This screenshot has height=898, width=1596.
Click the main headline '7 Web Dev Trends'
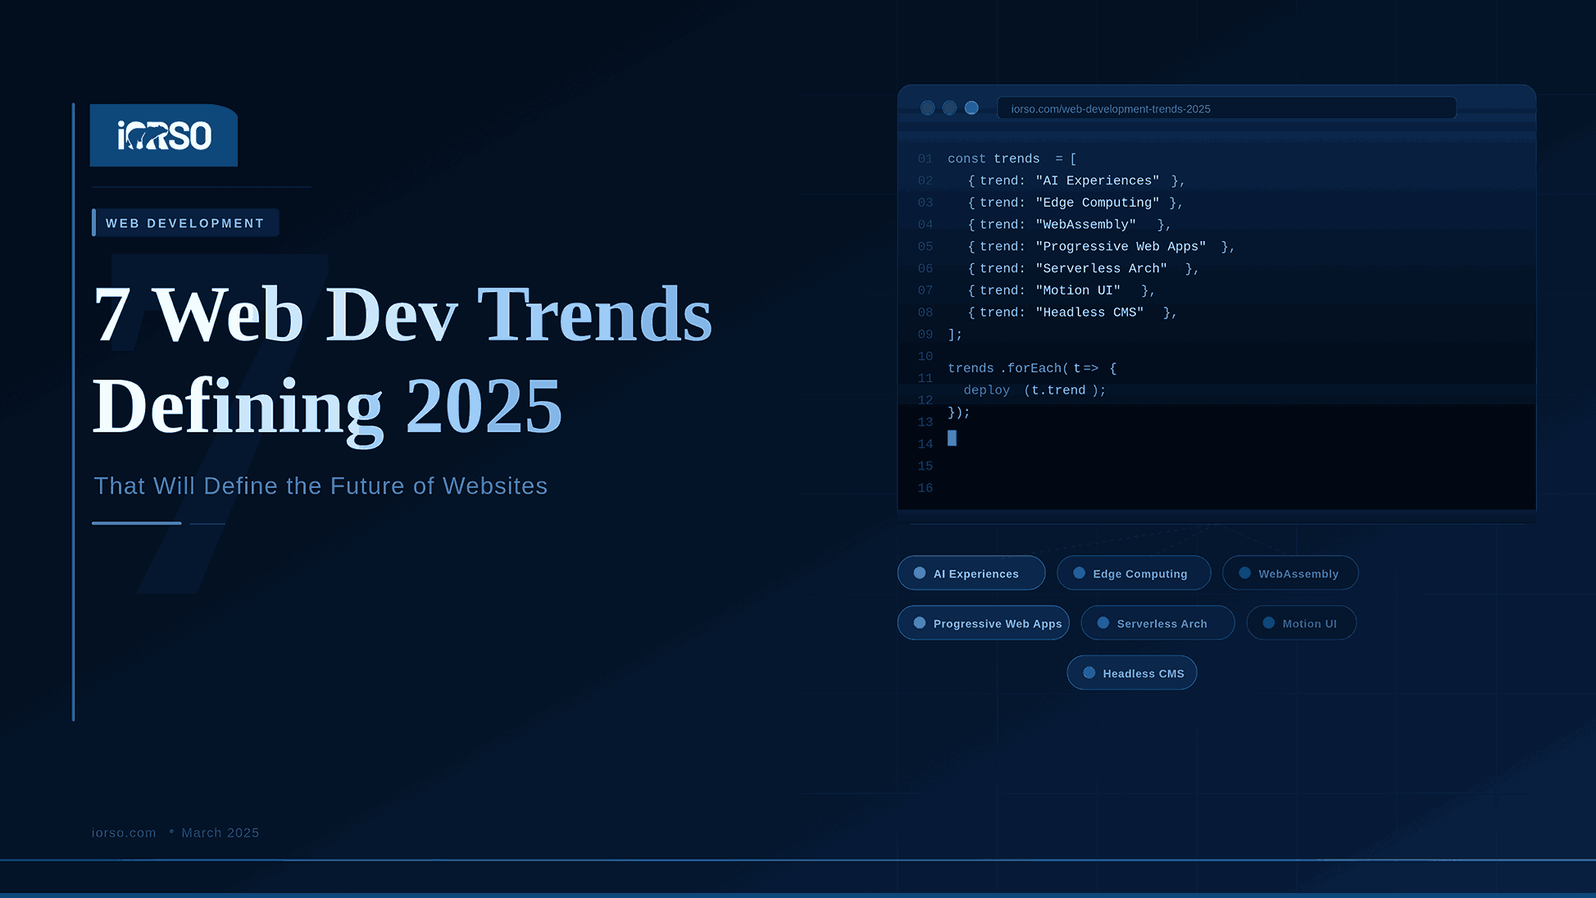(402, 315)
